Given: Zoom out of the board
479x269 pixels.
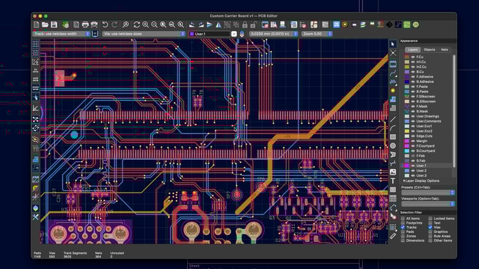Looking at the screenshot, I should (x=154, y=25).
